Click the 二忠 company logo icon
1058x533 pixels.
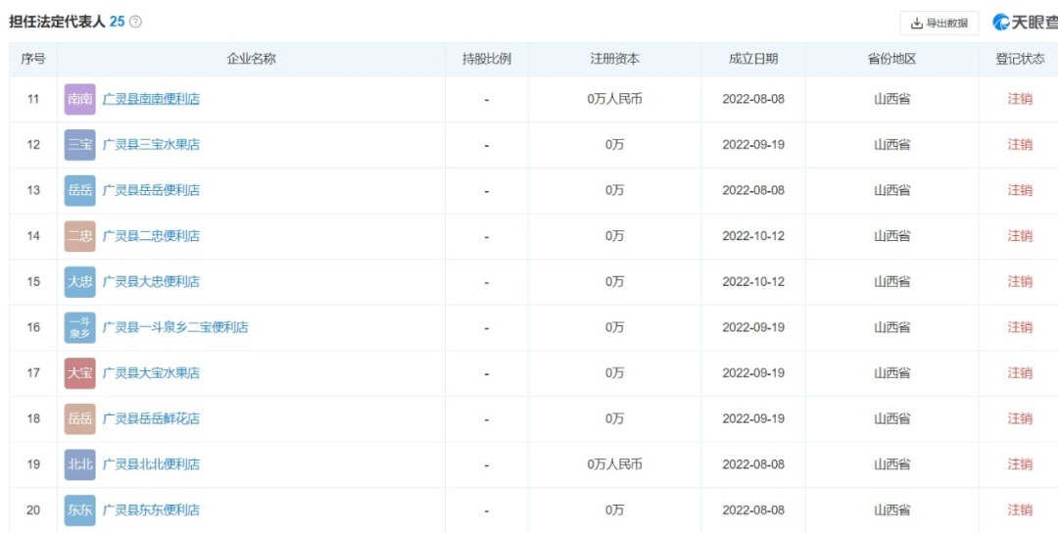tap(80, 236)
